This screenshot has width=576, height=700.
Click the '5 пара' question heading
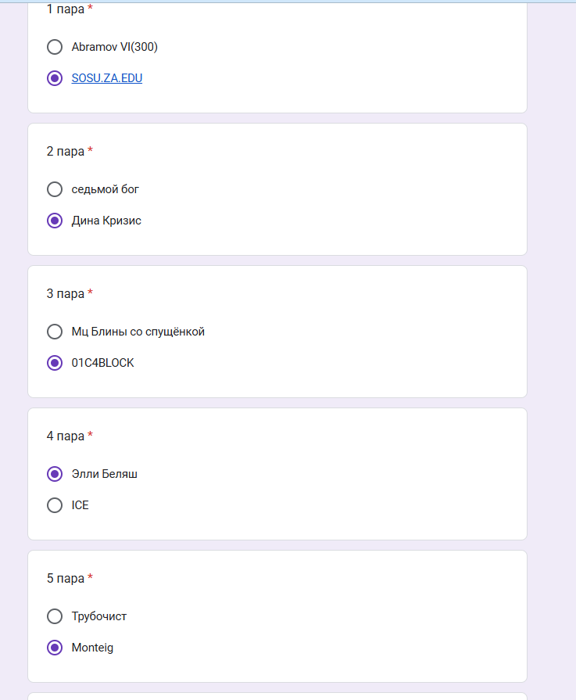point(66,578)
